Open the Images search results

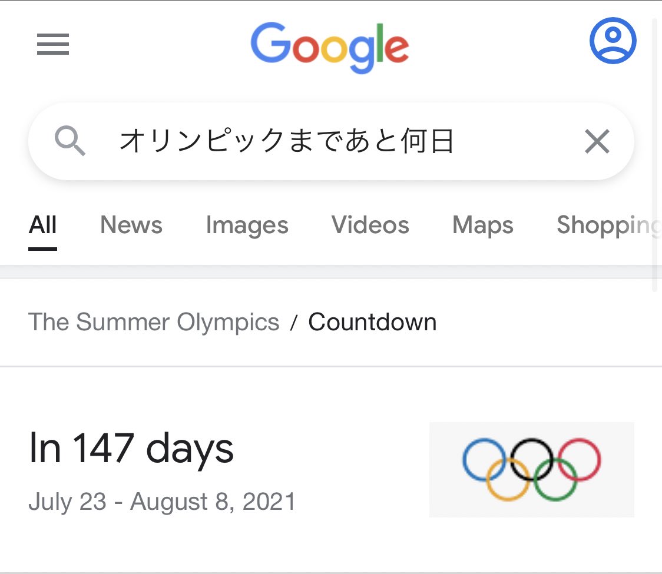(x=247, y=225)
